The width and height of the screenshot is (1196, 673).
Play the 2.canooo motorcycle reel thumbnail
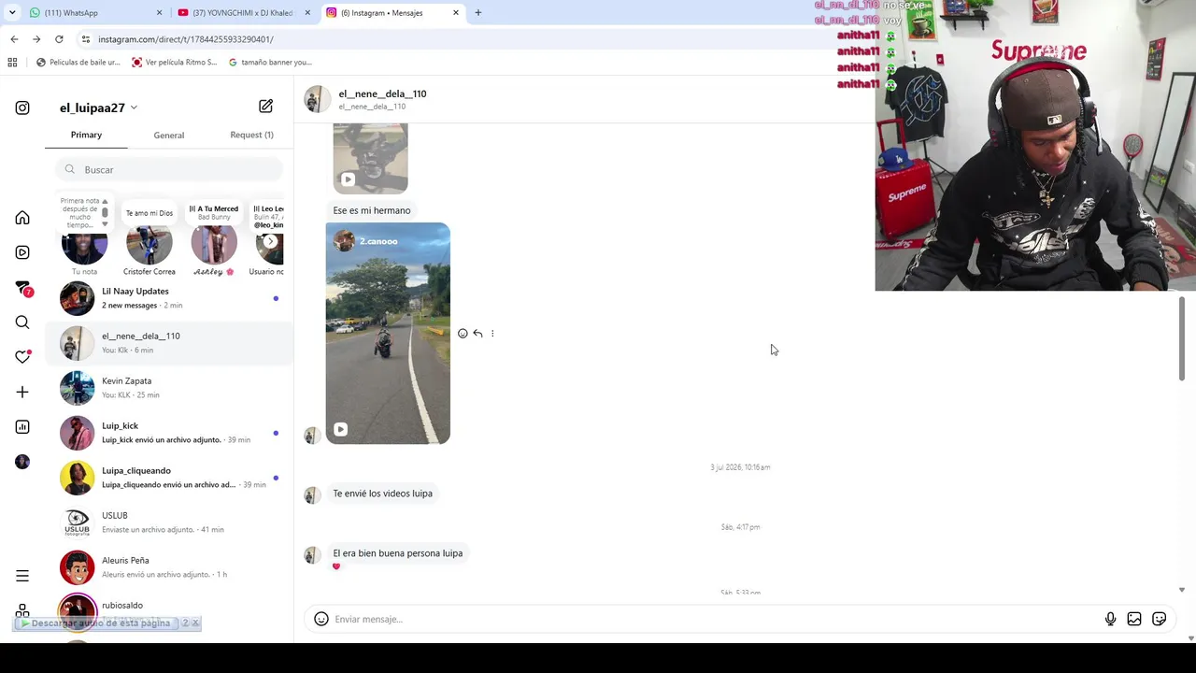[388, 333]
